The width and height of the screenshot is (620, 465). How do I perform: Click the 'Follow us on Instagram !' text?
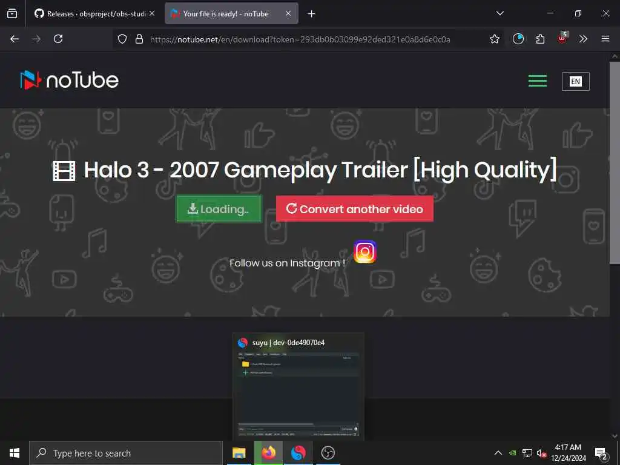click(x=287, y=263)
